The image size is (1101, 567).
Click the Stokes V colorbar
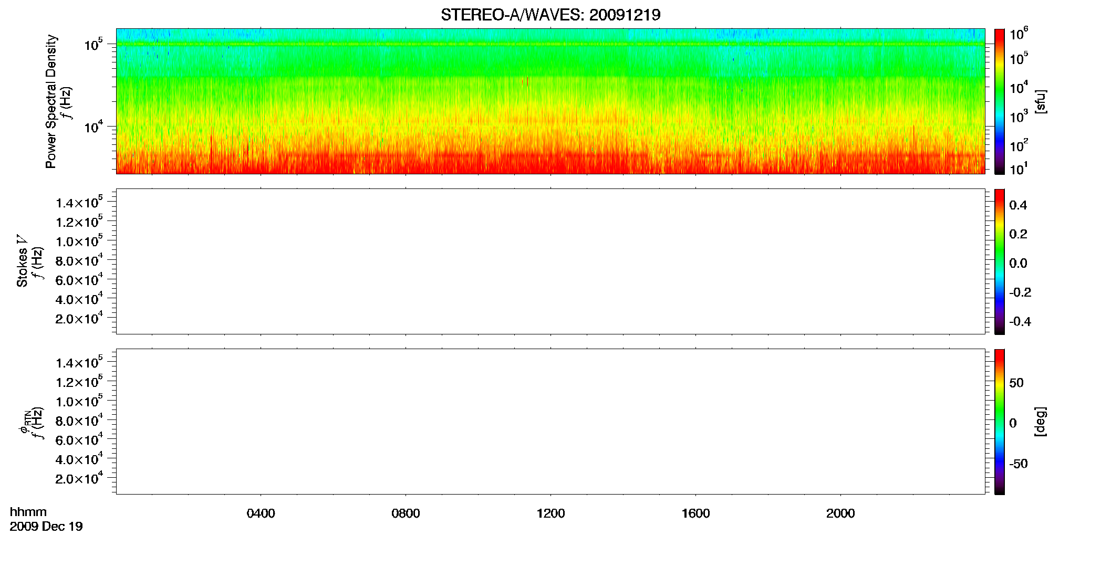(1000, 261)
